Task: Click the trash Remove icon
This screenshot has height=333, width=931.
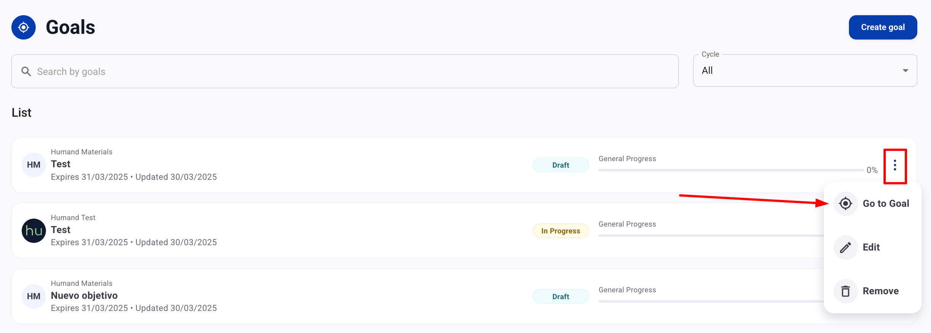Action: pyautogui.click(x=845, y=291)
